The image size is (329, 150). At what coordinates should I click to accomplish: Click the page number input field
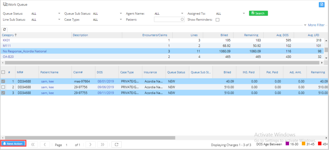(x=67, y=145)
